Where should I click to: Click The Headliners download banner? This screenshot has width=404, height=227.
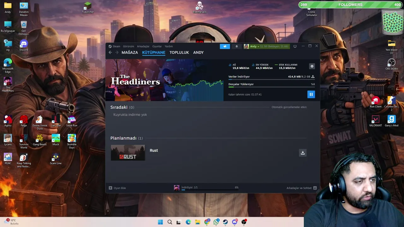click(x=164, y=80)
